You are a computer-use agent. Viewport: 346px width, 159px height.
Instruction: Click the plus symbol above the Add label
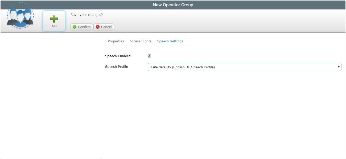point(54,19)
